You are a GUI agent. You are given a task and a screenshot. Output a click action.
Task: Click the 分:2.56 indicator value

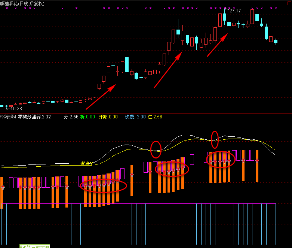coord(71,117)
